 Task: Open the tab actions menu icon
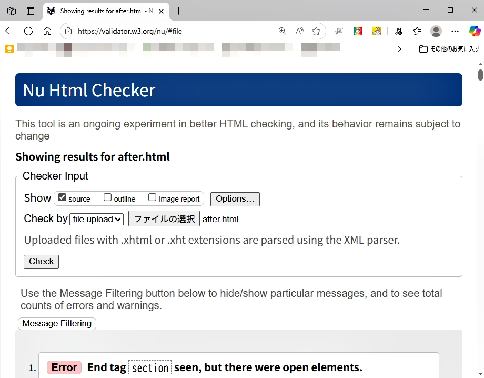[31, 11]
